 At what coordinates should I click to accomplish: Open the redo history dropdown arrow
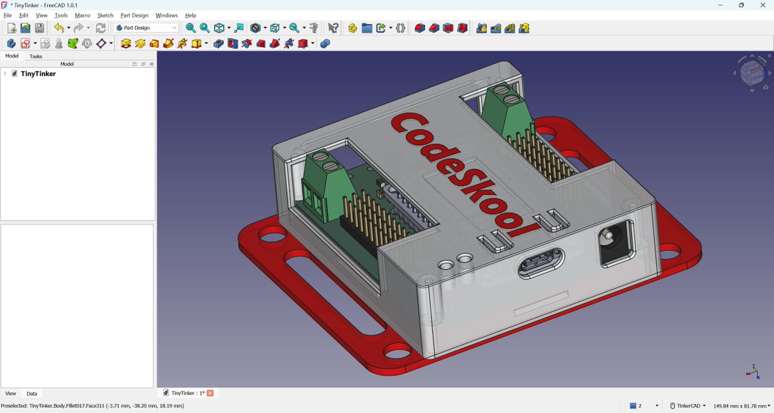pyautogui.click(x=88, y=28)
